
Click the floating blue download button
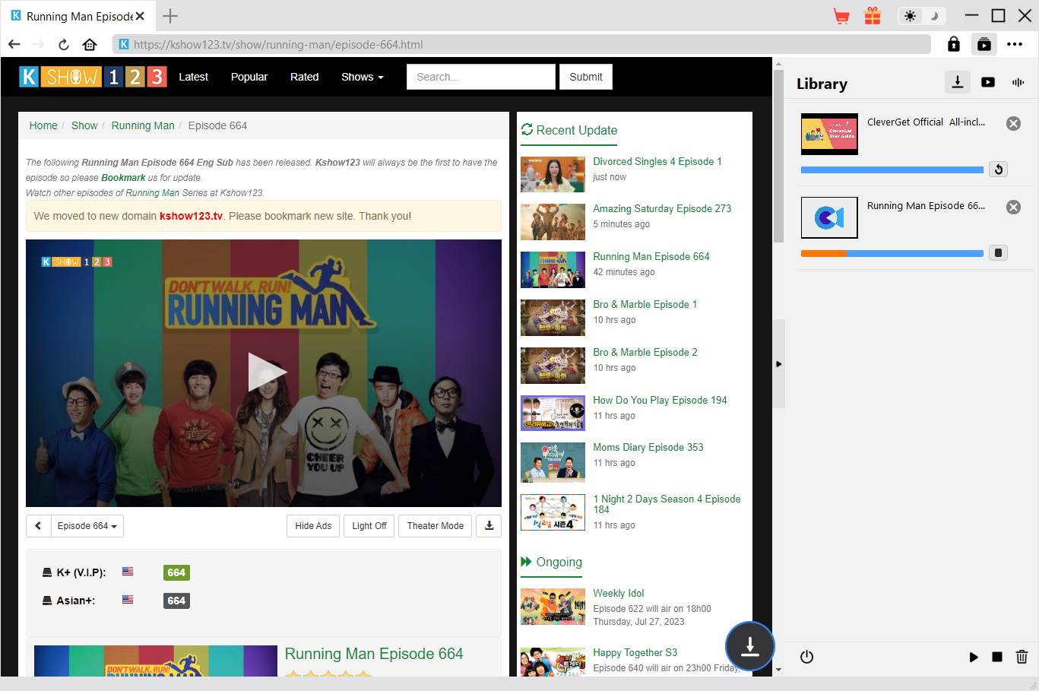(x=749, y=646)
